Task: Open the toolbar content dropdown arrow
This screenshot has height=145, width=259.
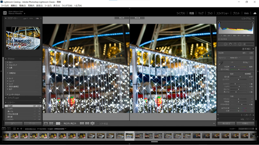Action: [x=214, y=123]
